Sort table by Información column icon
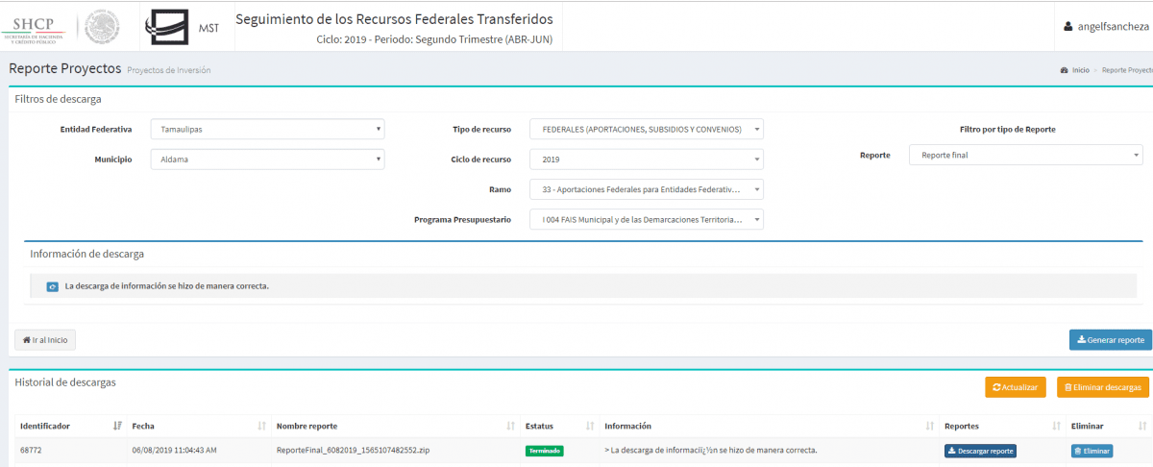The height and width of the screenshot is (467, 1153). [x=929, y=426]
